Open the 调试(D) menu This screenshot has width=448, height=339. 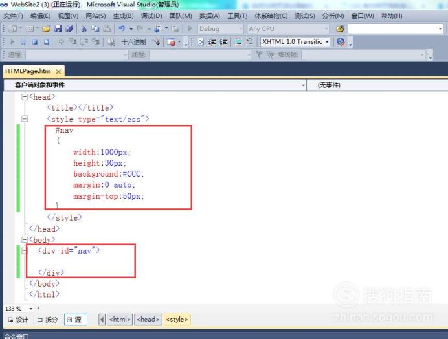tap(151, 16)
